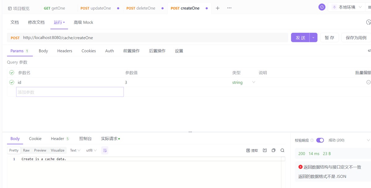Select the Visualize view button
Image resolution: width=371 pixels, height=188 pixels.
click(x=58, y=150)
